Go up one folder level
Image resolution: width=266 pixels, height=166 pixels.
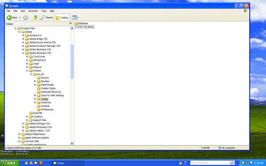(35, 17)
